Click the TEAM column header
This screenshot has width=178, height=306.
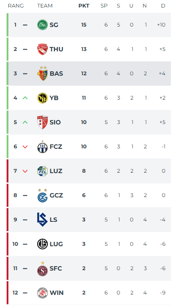pyautogui.click(x=45, y=6)
